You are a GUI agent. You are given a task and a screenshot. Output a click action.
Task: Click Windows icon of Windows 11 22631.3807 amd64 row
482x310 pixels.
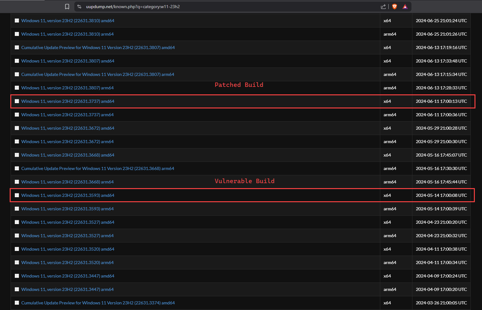[x=17, y=61]
